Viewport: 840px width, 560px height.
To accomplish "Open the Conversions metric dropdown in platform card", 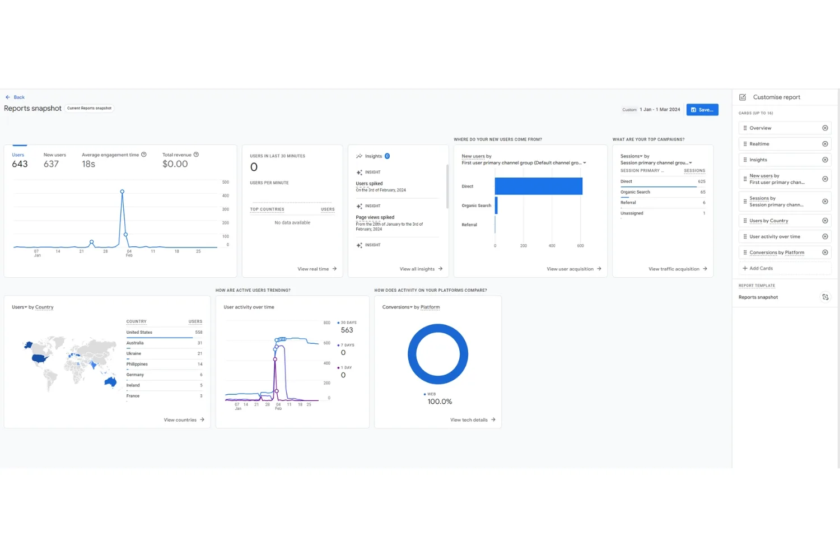I will tap(411, 307).
